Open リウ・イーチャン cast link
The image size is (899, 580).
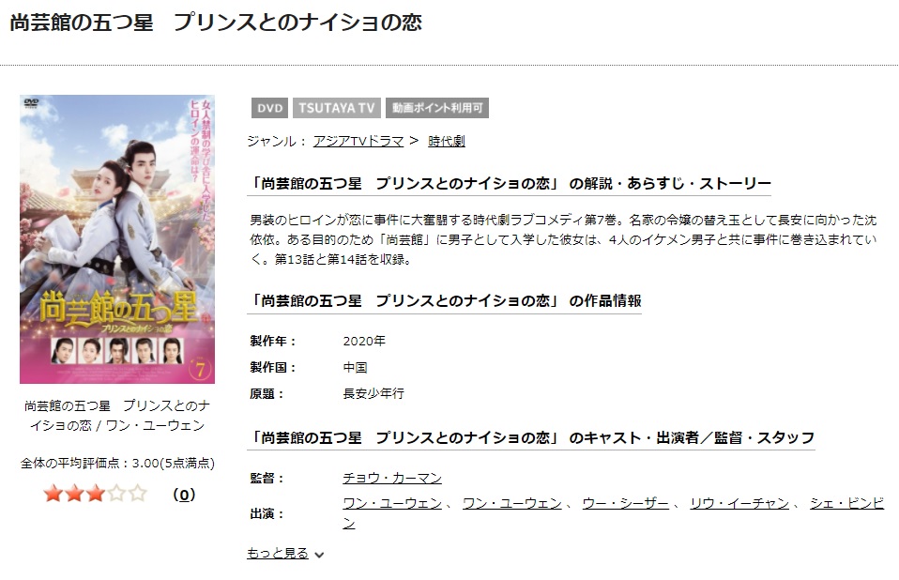[x=739, y=503]
